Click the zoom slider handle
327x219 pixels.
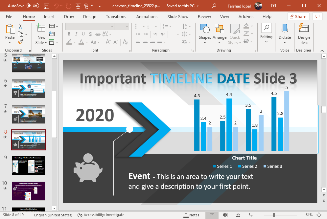[274, 215]
